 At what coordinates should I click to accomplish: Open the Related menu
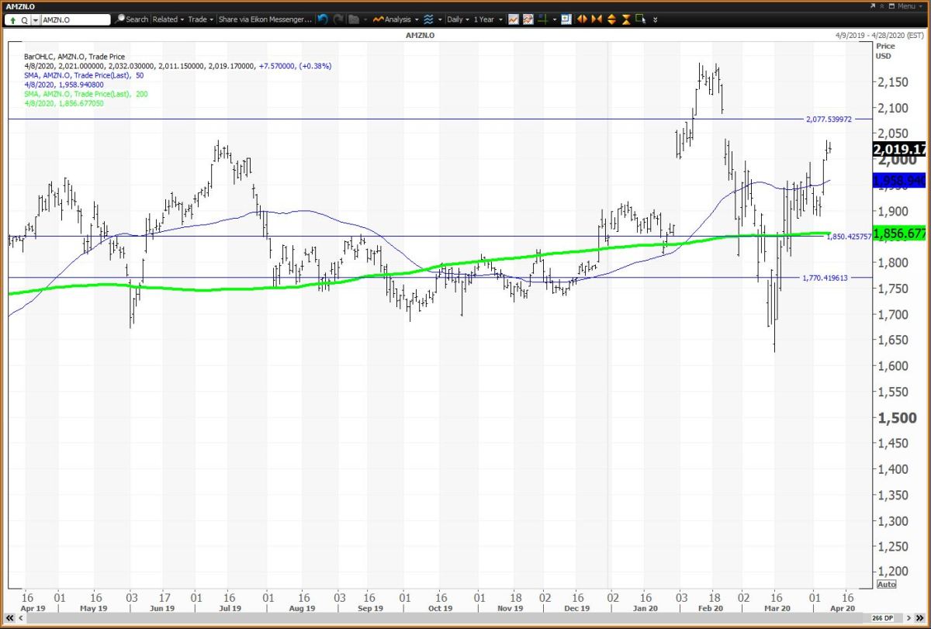(x=167, y=19)
